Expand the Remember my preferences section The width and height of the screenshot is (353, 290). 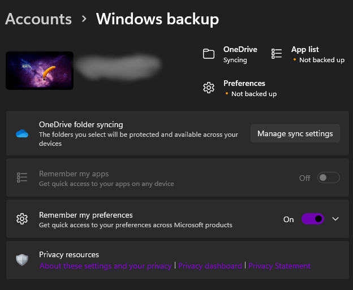point(335,219)
